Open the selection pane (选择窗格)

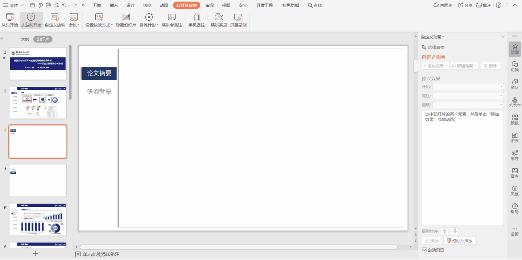click(433, 47)
